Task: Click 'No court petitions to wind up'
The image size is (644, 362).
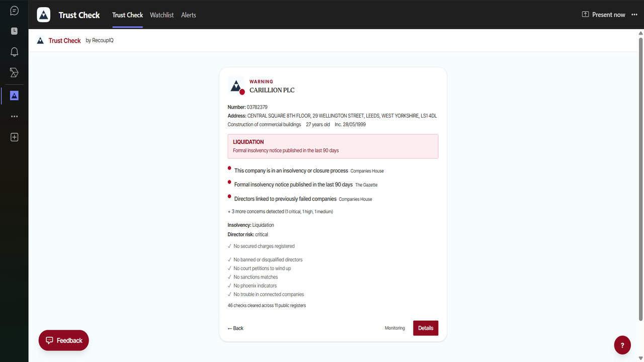Action: coord(260,268)
